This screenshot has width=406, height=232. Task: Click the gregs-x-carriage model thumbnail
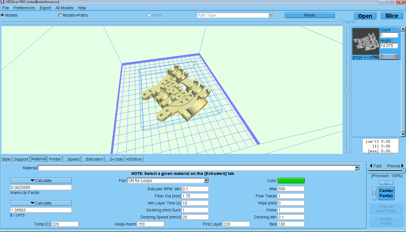[366, 41]
